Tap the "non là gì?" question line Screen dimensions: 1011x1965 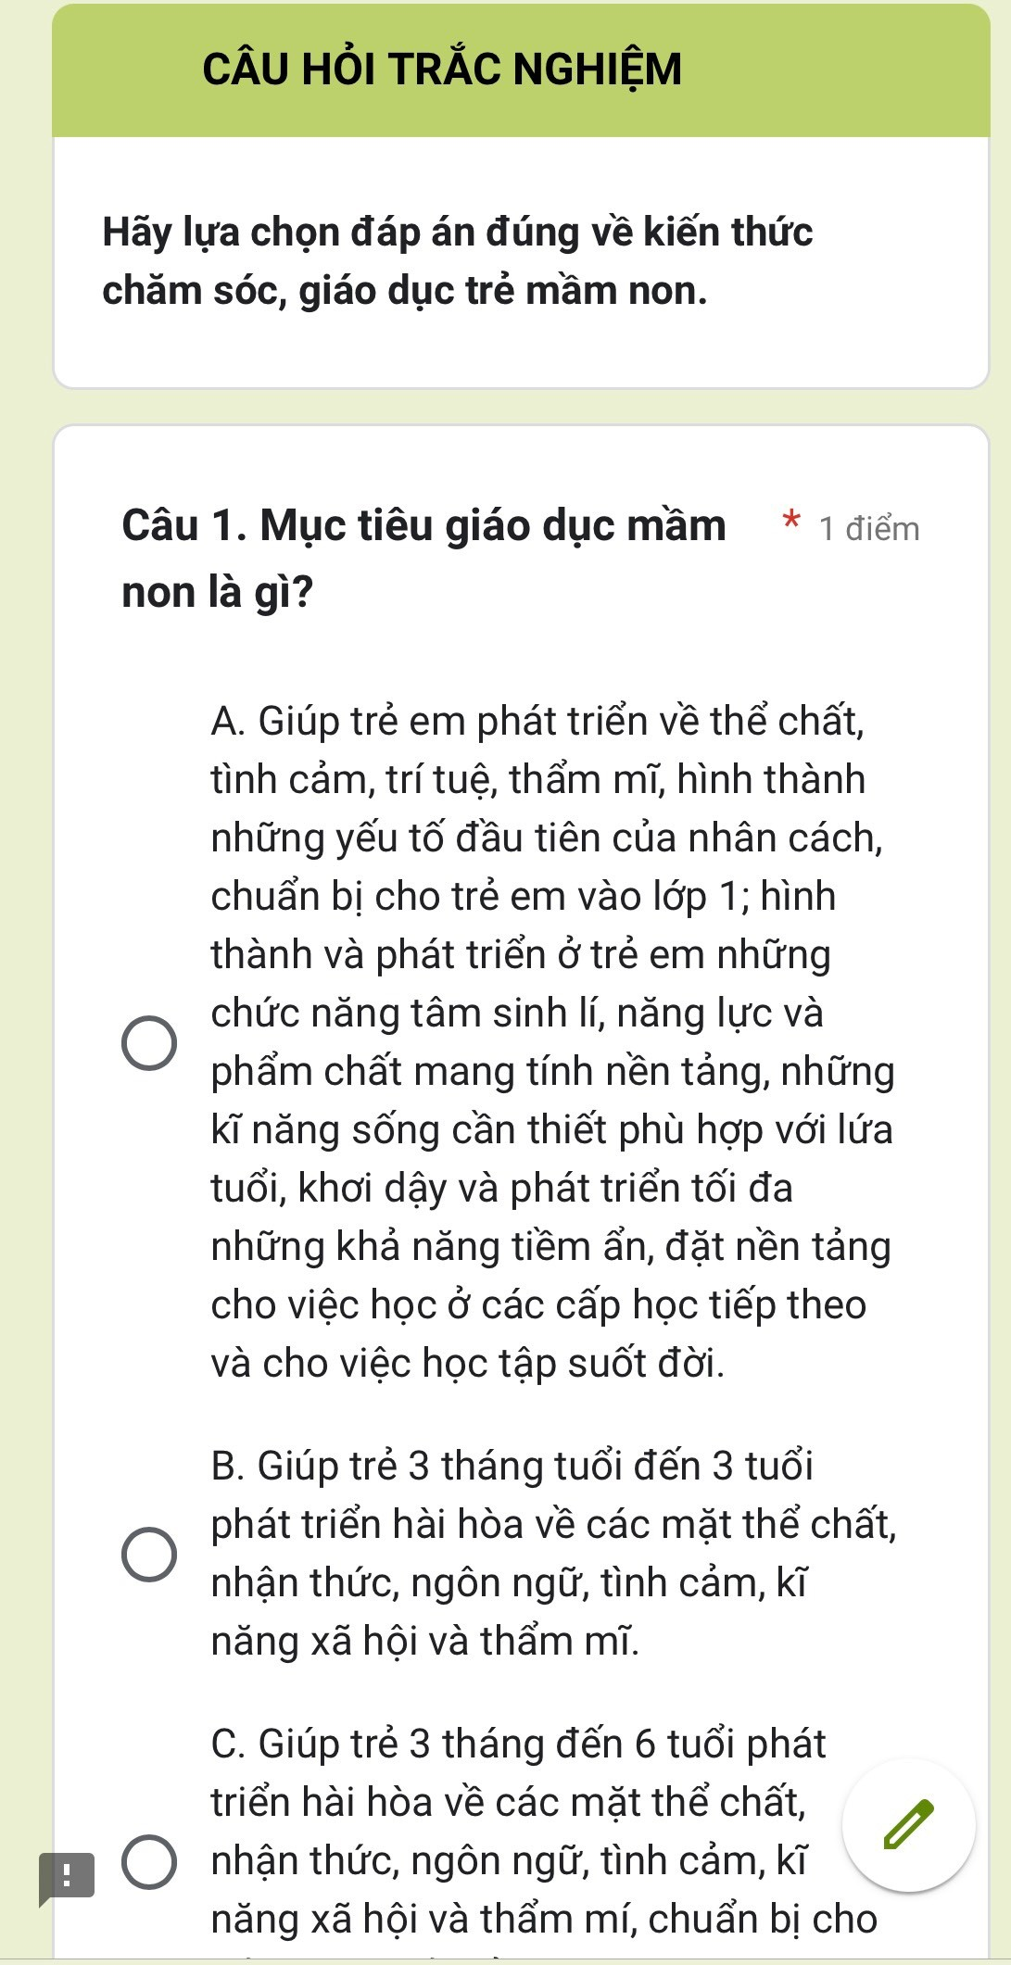click(x=218, y=592)
